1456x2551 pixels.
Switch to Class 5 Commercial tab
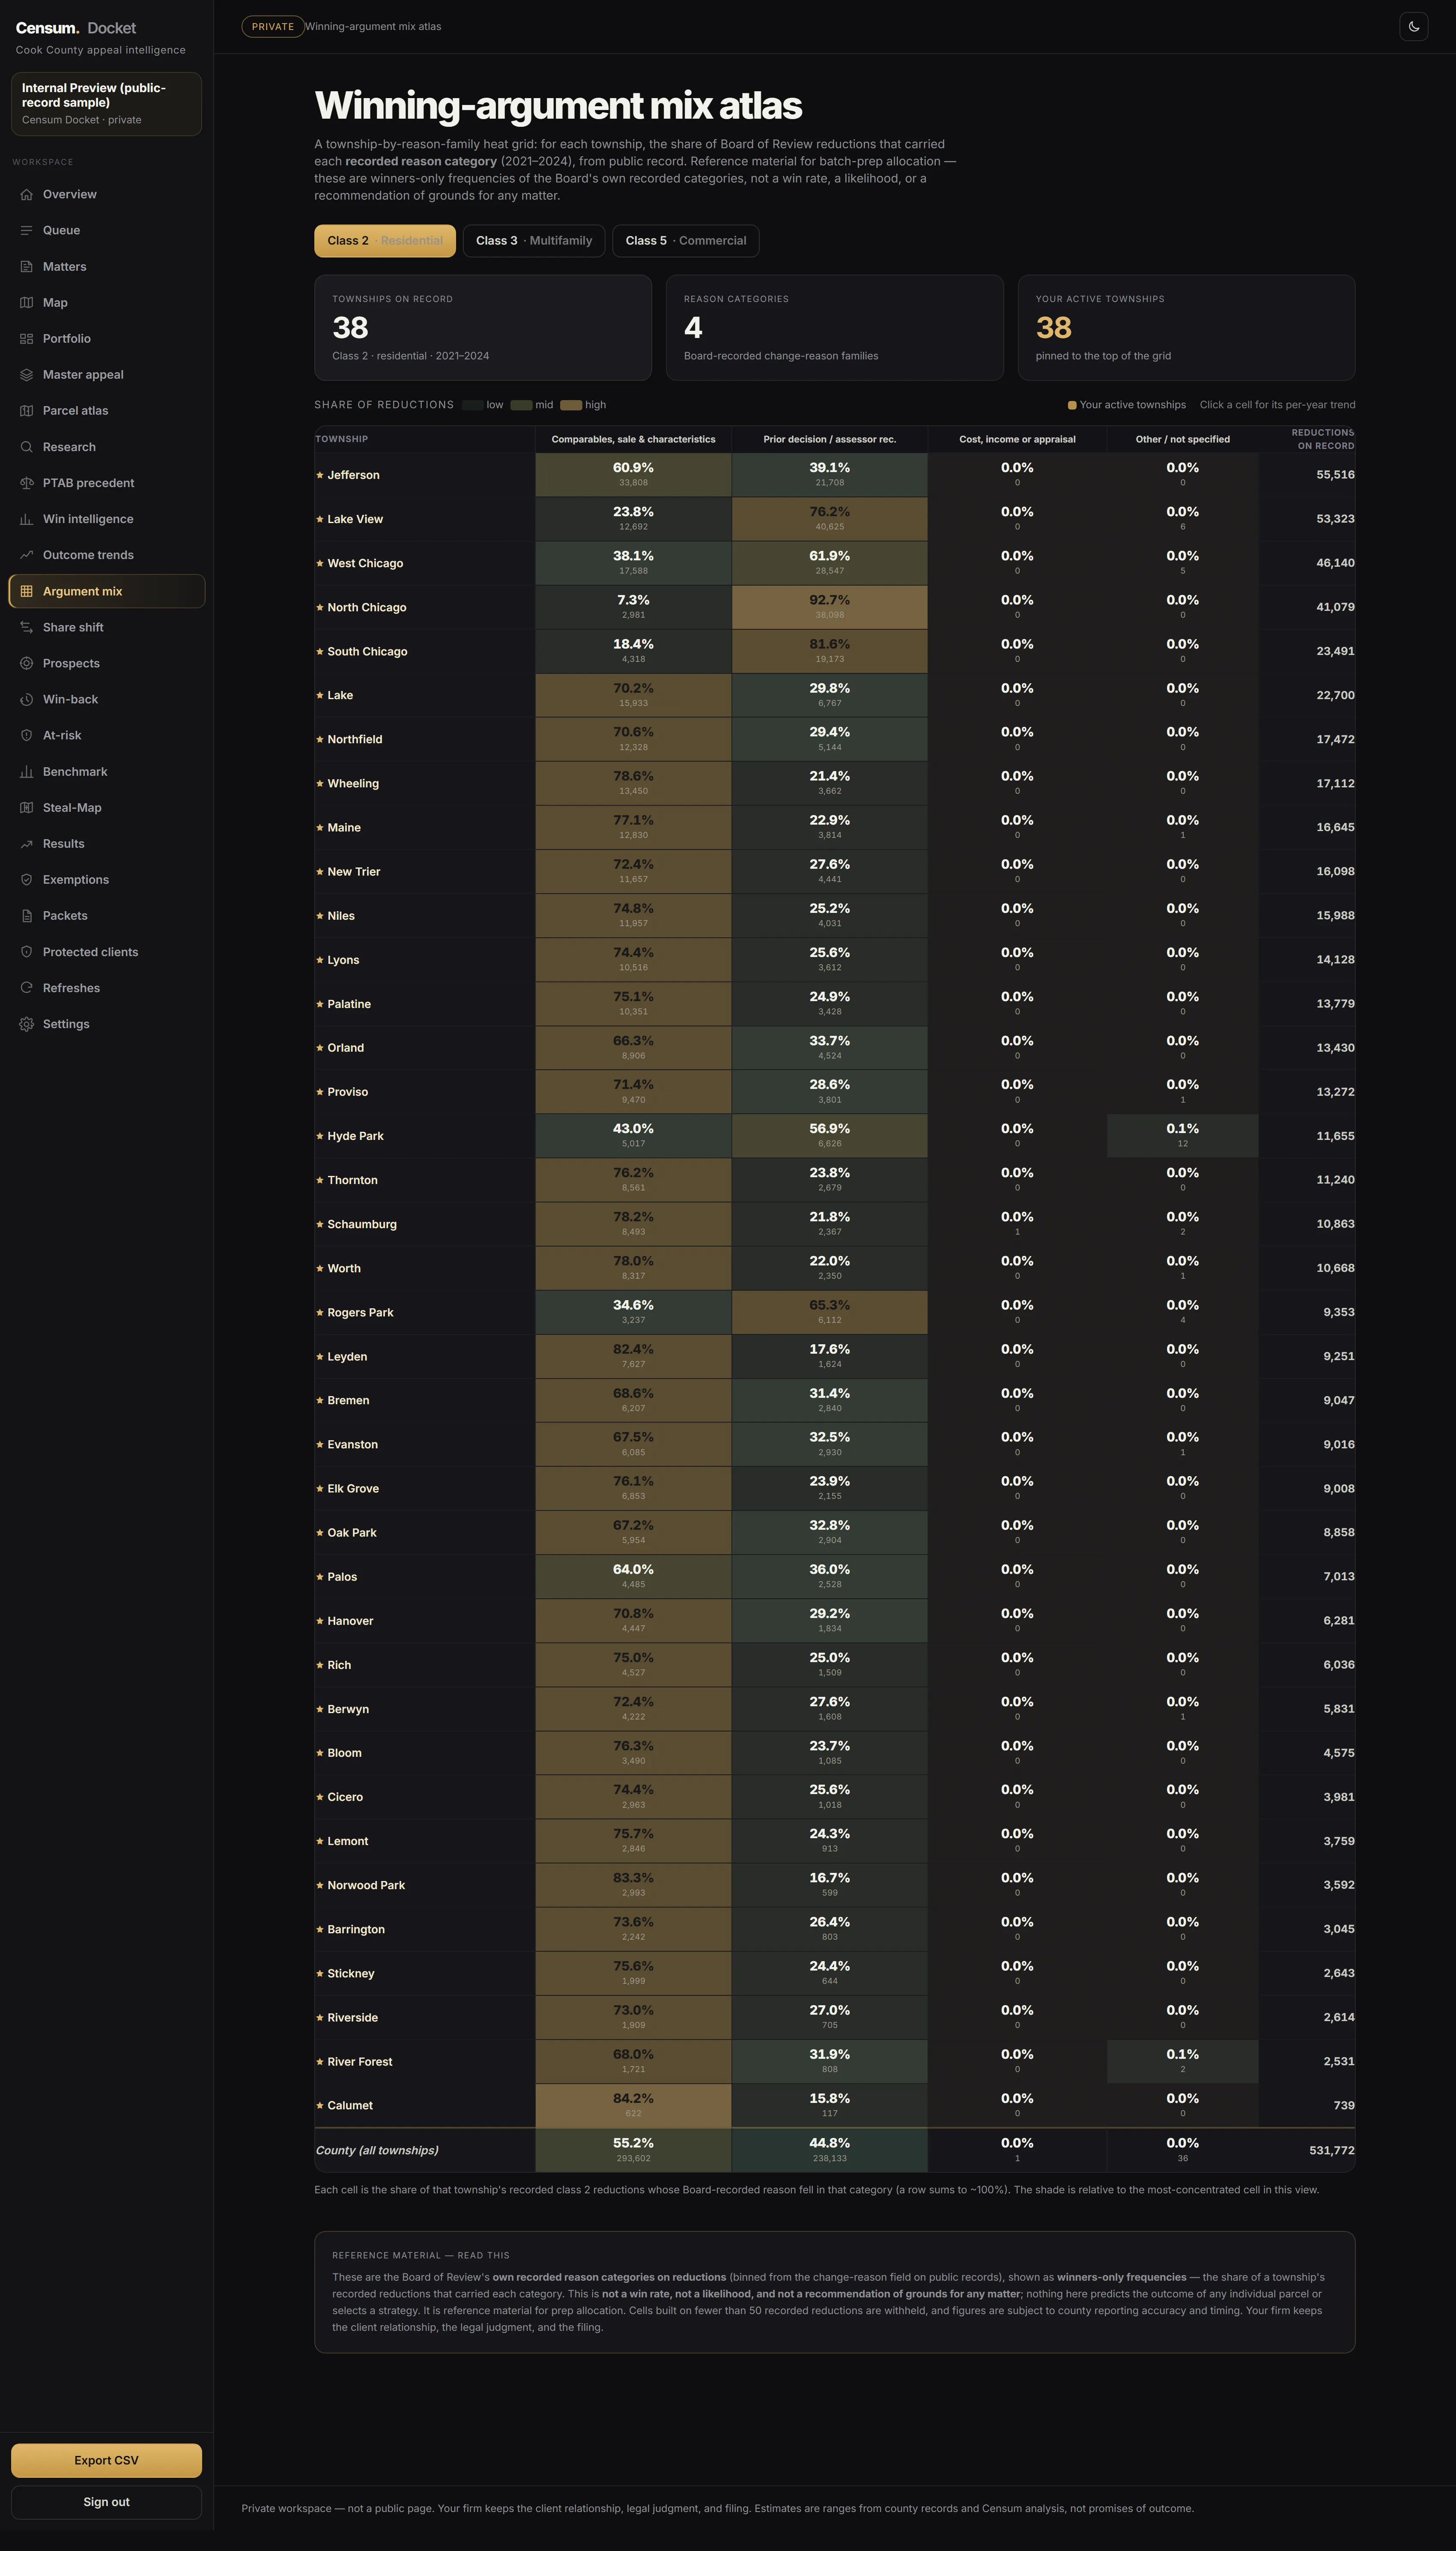pos(686,241)
